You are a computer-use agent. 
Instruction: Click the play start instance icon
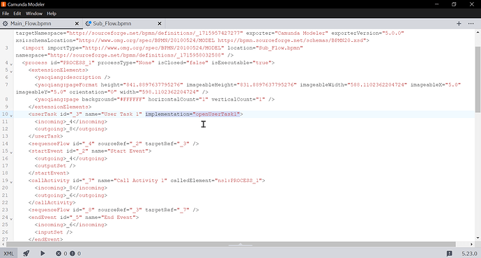[x=43, y=253]
